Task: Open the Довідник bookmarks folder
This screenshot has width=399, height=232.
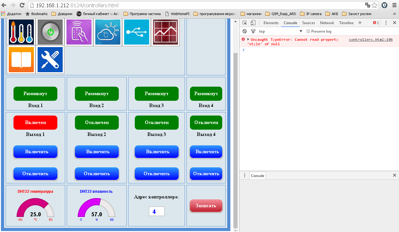Action: tap(62, 14)
